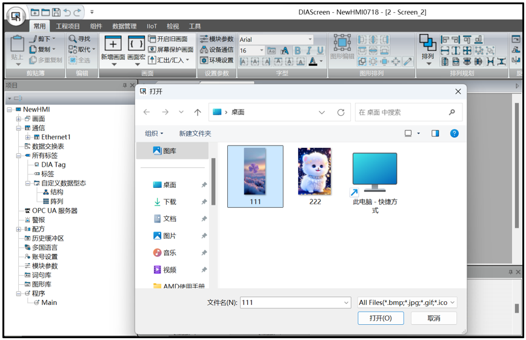The height and width of the screenshot is (340, 526).
Task: Toggle the preview pane in the file dialog
Action: coord(435,133)
